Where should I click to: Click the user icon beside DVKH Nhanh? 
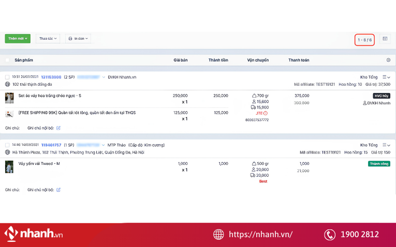tap(365, 103)
